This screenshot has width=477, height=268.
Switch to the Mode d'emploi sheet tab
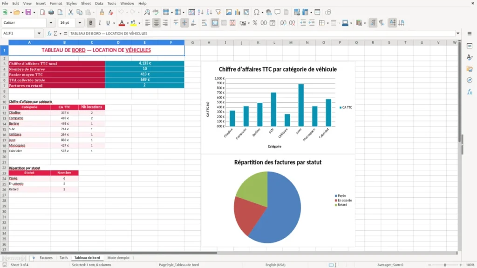coord(118,258)
